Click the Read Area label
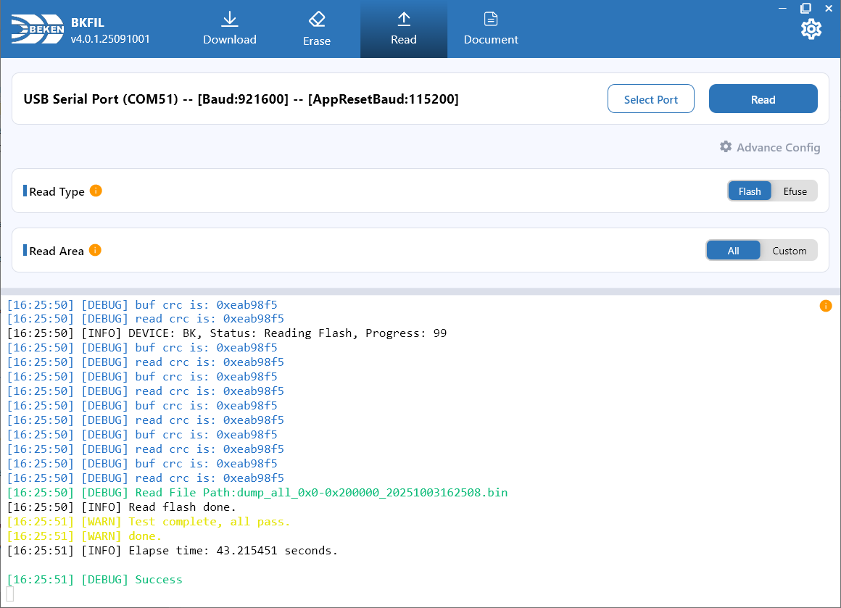 [x=57, y=251]
